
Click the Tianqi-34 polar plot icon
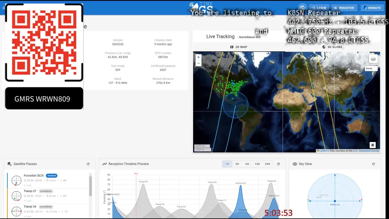point(16,211)
